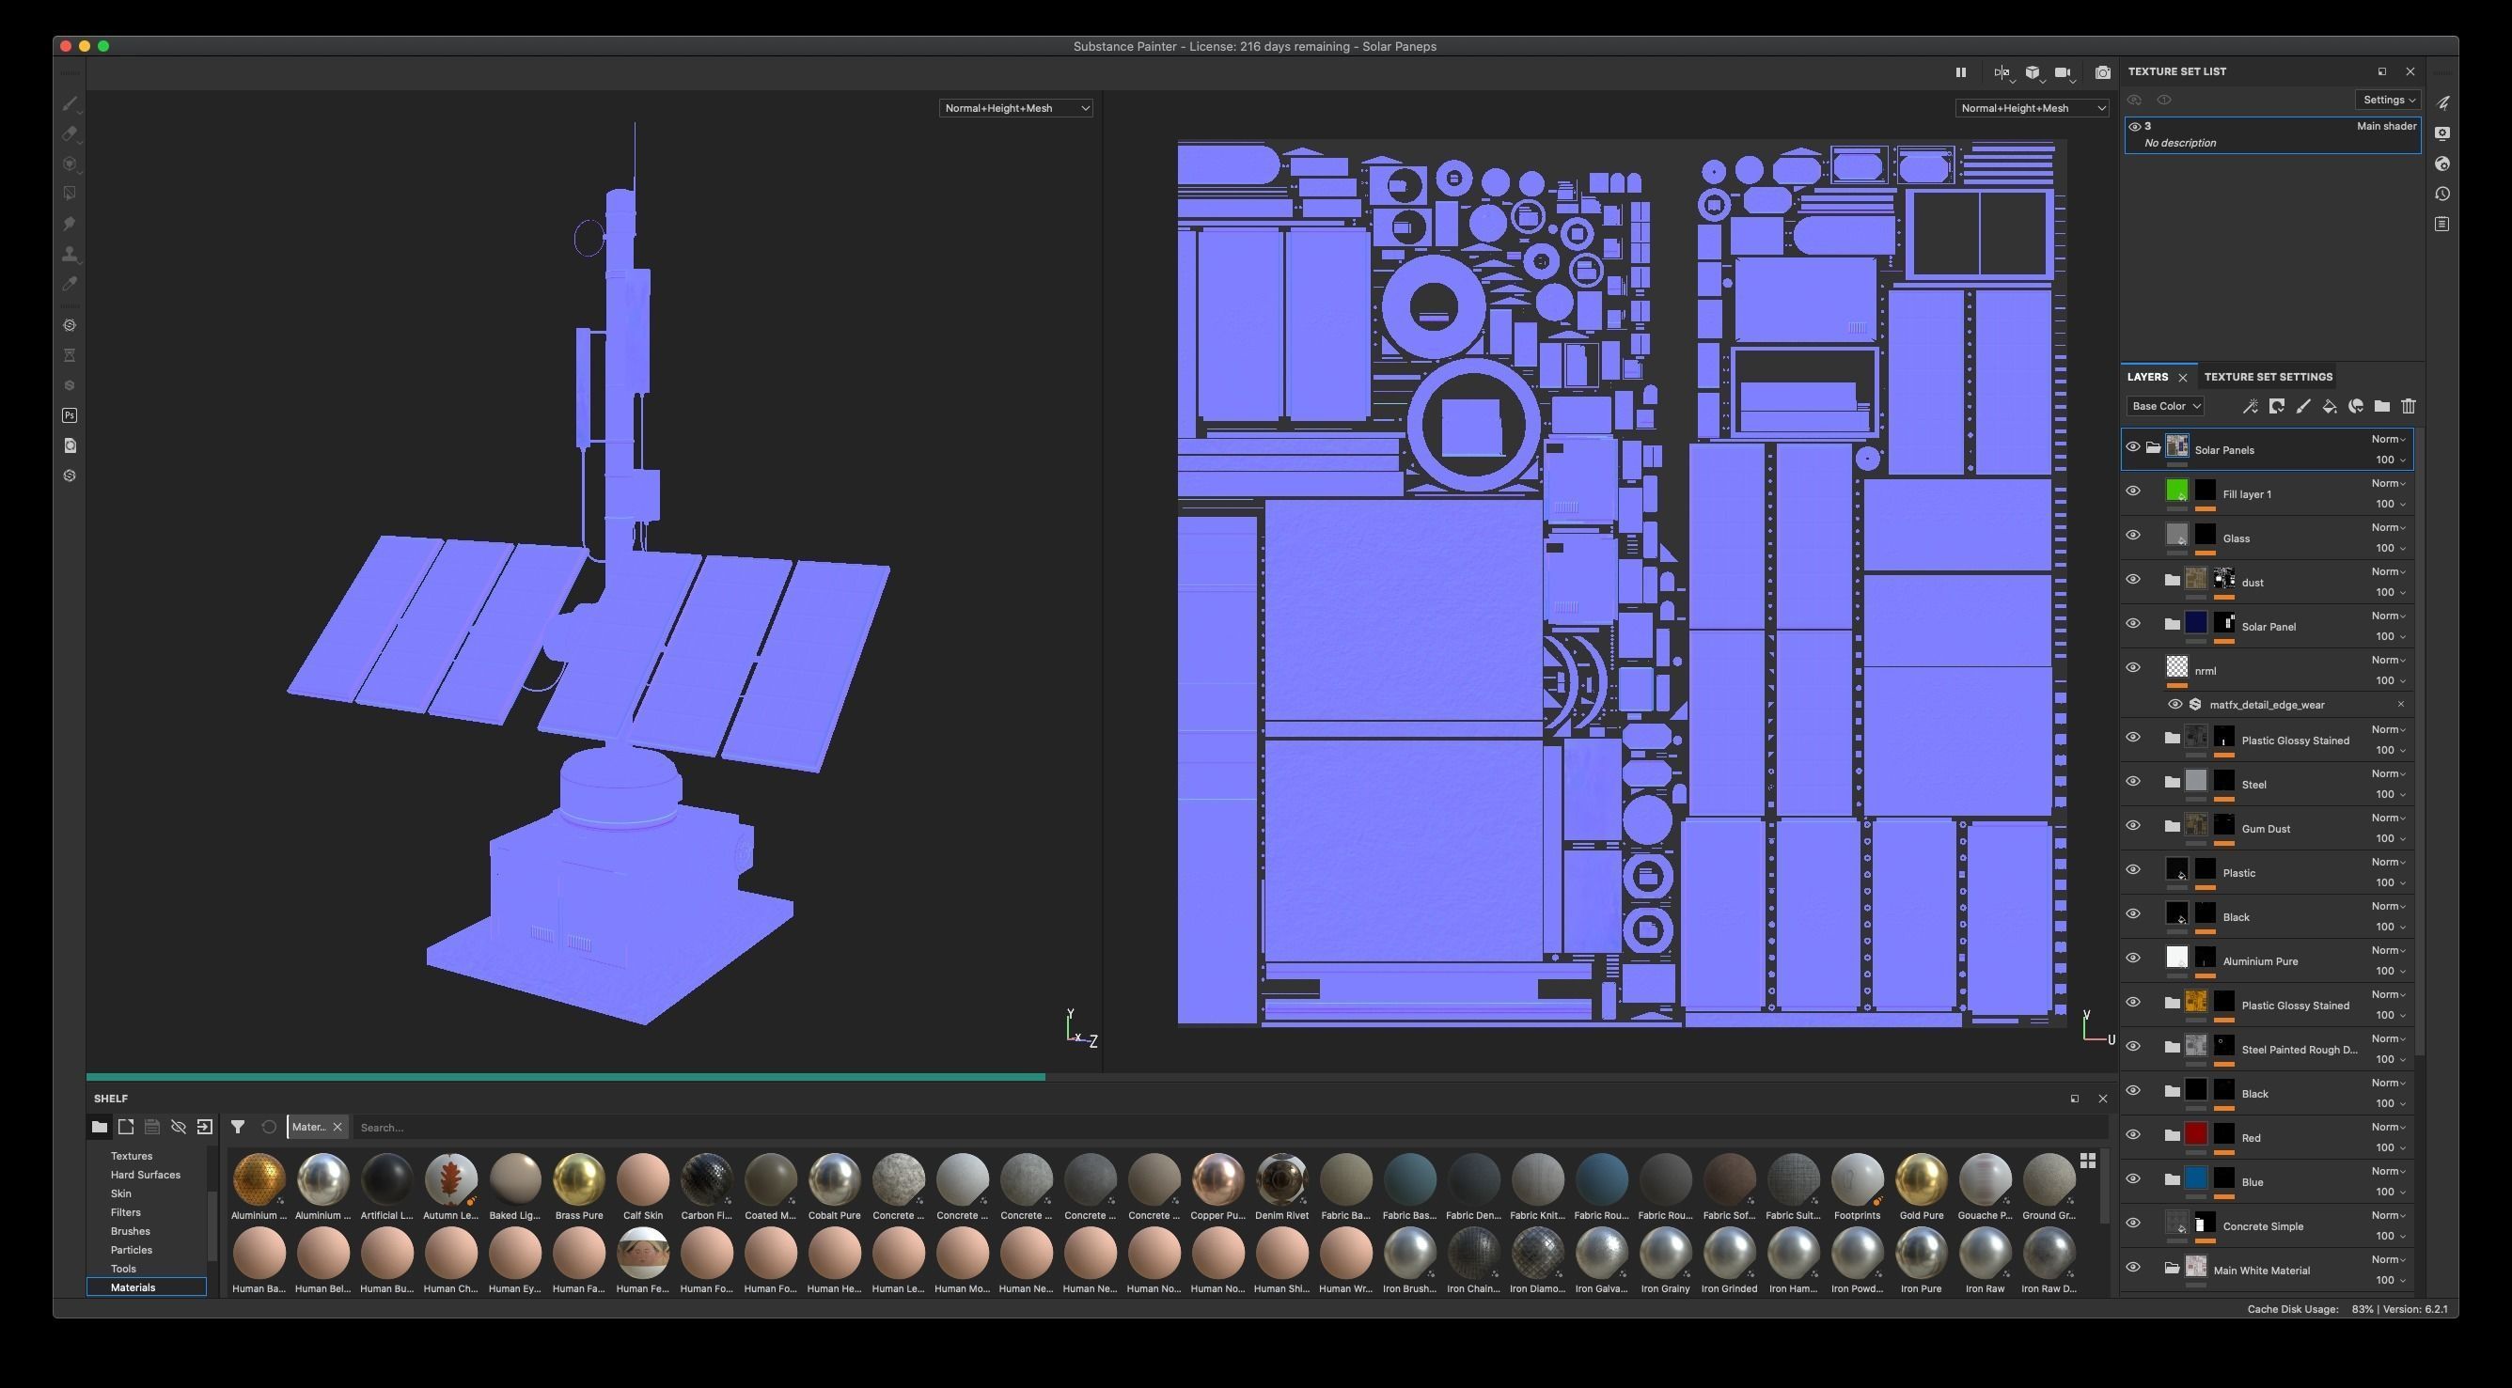The height and width of the screenshot is (1388, 2512).
Task: Switch to the Texture Set Settings tab
Action: coord(2269,377)
